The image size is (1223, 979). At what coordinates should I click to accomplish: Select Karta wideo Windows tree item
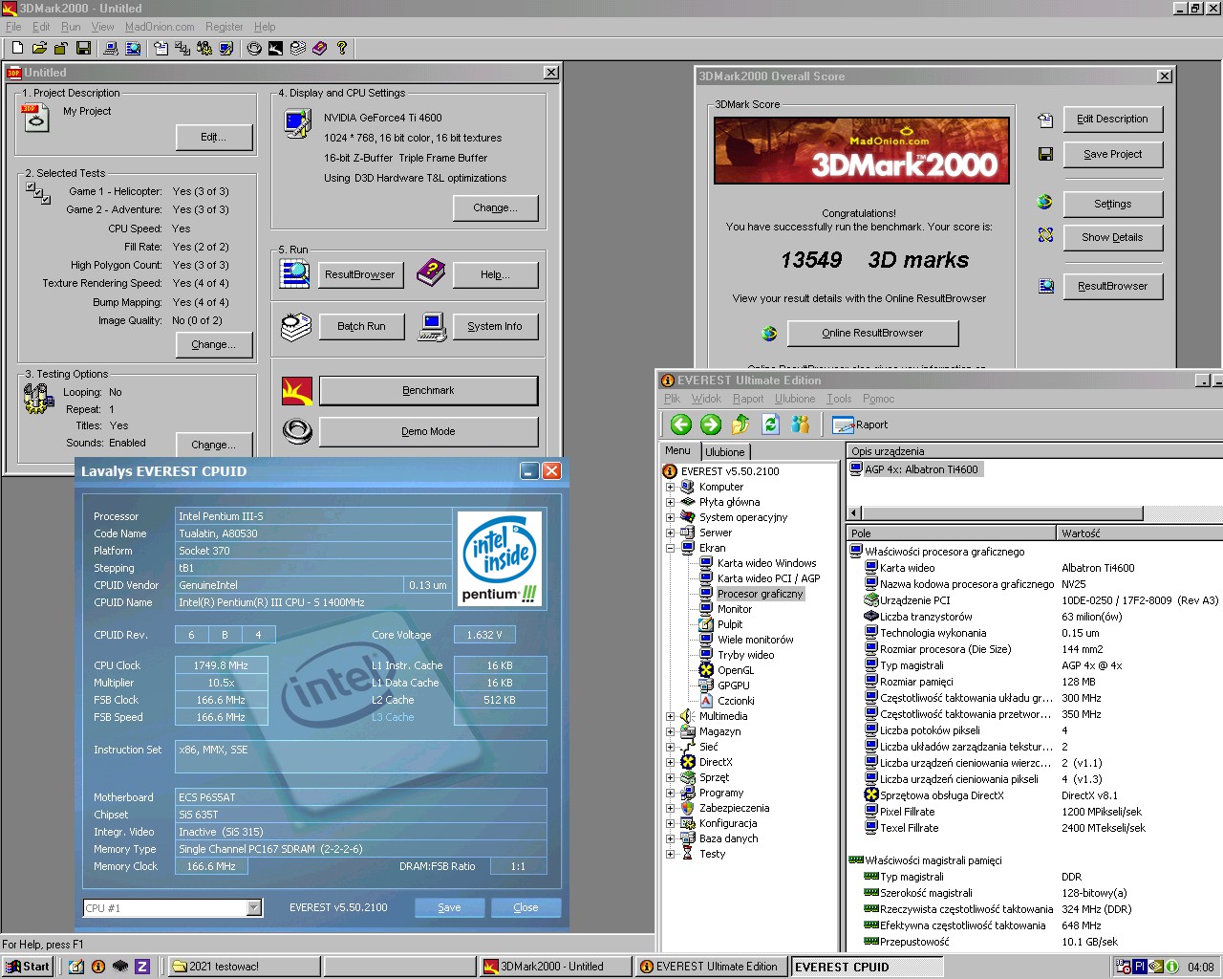[766, 563]
